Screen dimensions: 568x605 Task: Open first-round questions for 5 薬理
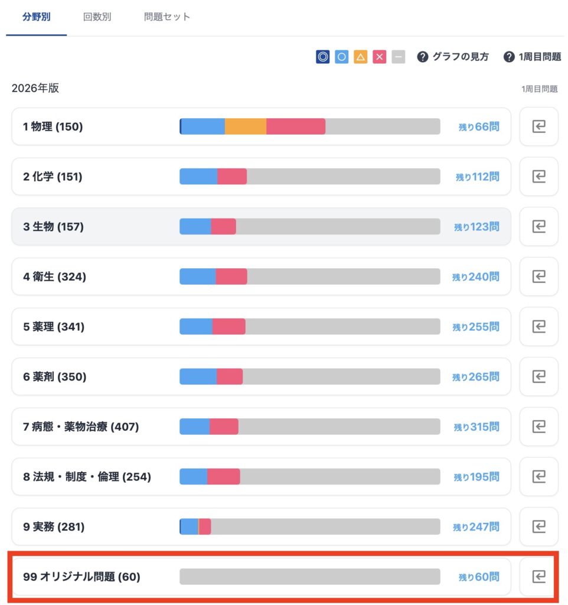tap(538, 326)
